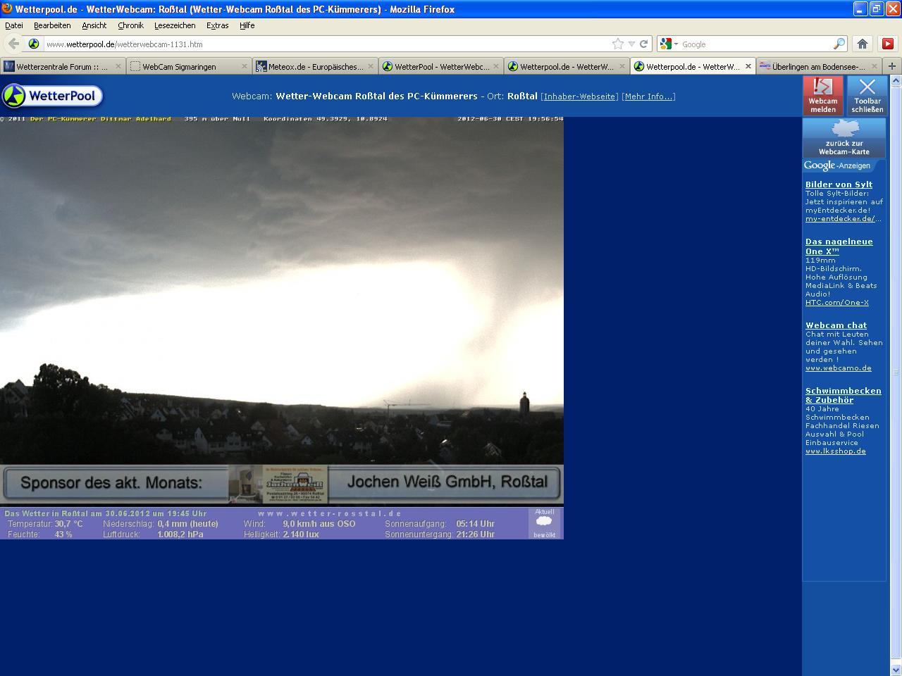Open the Inhaber-Webseite link
Screen dimensions: 902x676
pyautogui.click(x=579, y=96)
